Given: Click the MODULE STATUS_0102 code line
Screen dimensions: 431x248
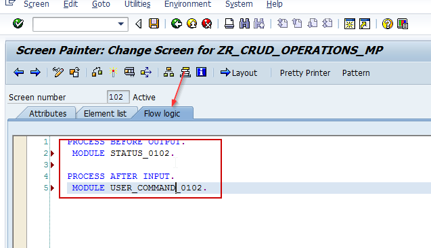Looking at the screenshot, I should click(x=123, y=153).
